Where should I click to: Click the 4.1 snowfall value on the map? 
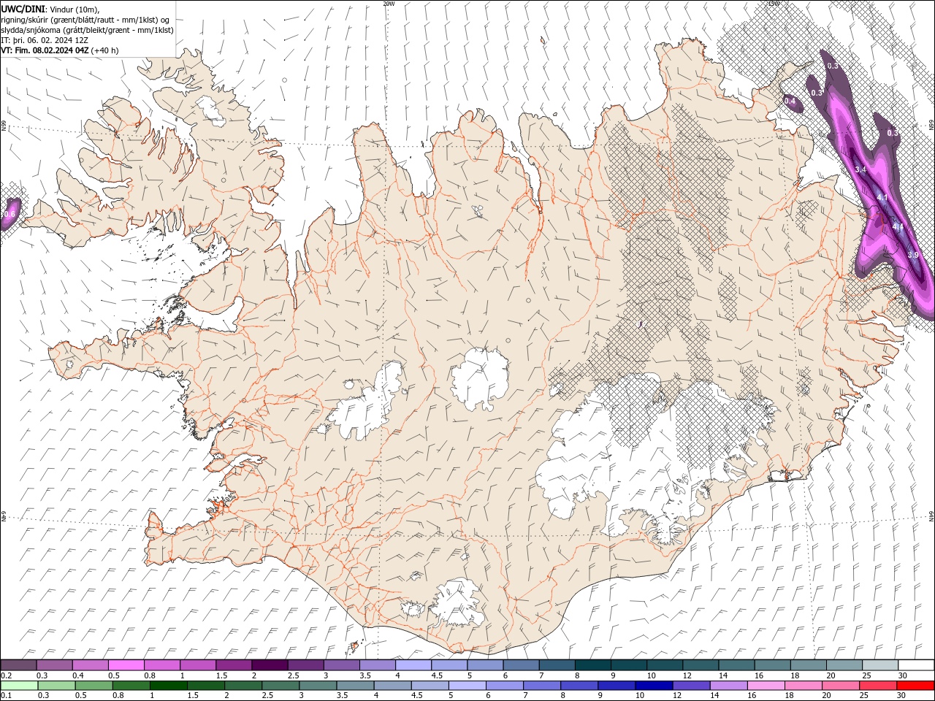[x=882, y=198]
